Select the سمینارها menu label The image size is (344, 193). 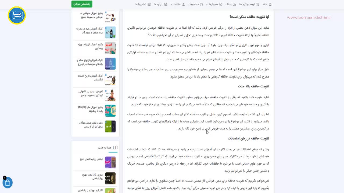tap(213, 4)
